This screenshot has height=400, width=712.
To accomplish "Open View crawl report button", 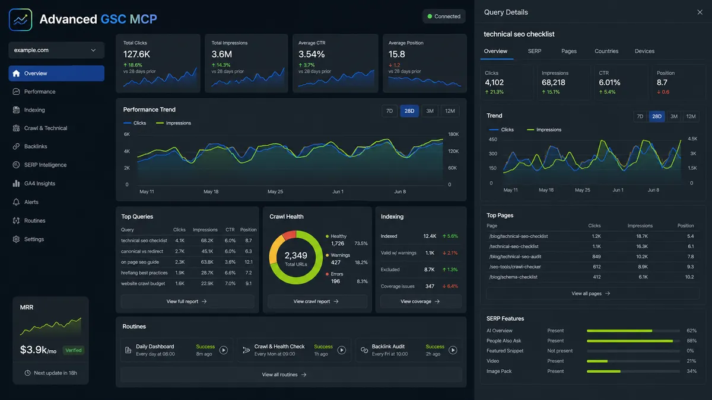I will pyautogui.click(x=316, y=302).
